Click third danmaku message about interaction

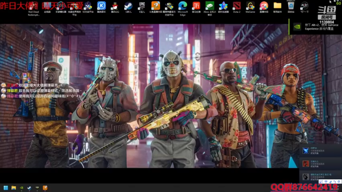(x=41, y=96)
